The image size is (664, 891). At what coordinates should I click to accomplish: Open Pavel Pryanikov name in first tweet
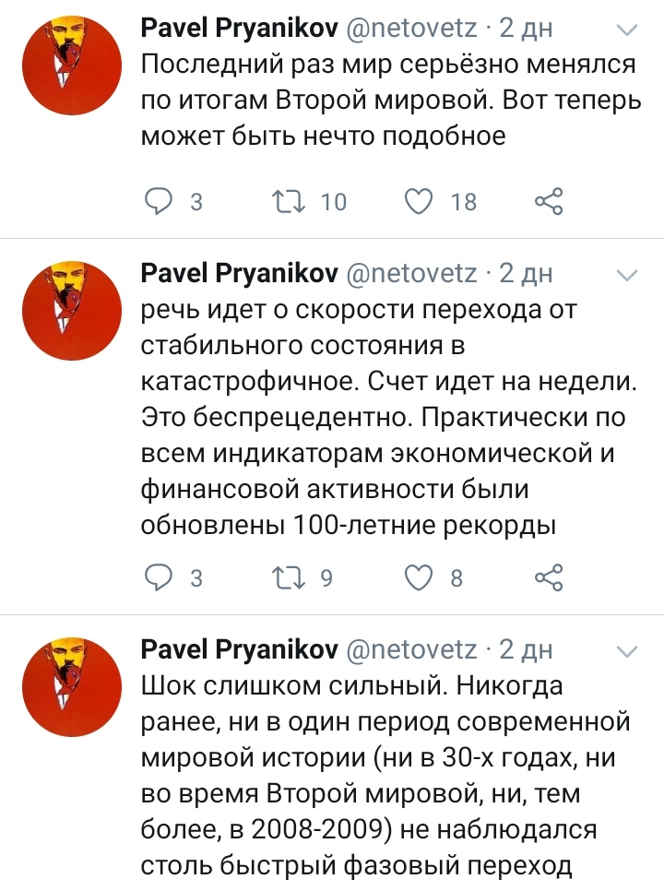239,28
